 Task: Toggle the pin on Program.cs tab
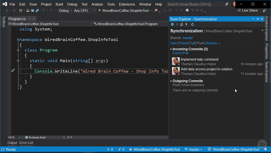29,19
